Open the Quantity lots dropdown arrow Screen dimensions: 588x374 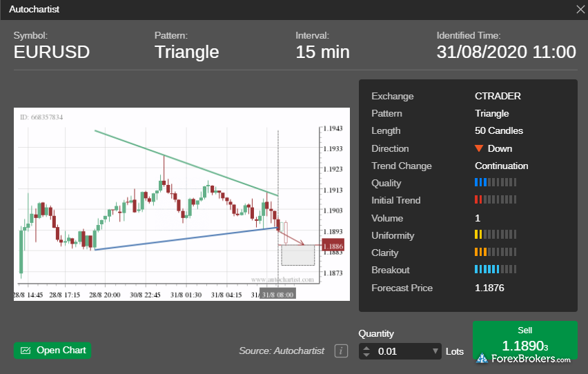[x=435, y=351]
